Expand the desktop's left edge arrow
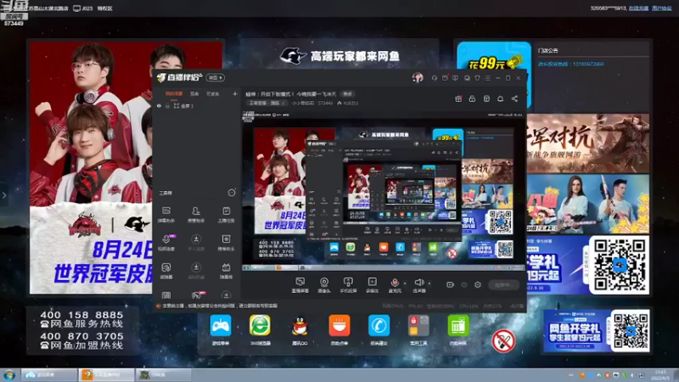Image resolution: width=679 pixels, height=382 pixels. point(4,195)
